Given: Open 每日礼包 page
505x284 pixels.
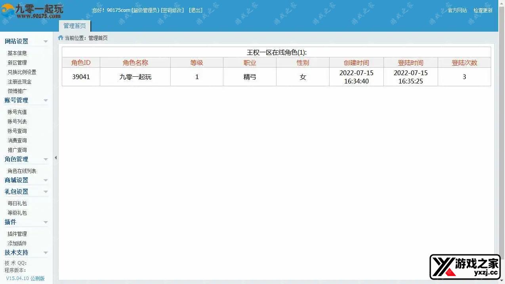Looking at the screenshot, I should tap(17, 203).
